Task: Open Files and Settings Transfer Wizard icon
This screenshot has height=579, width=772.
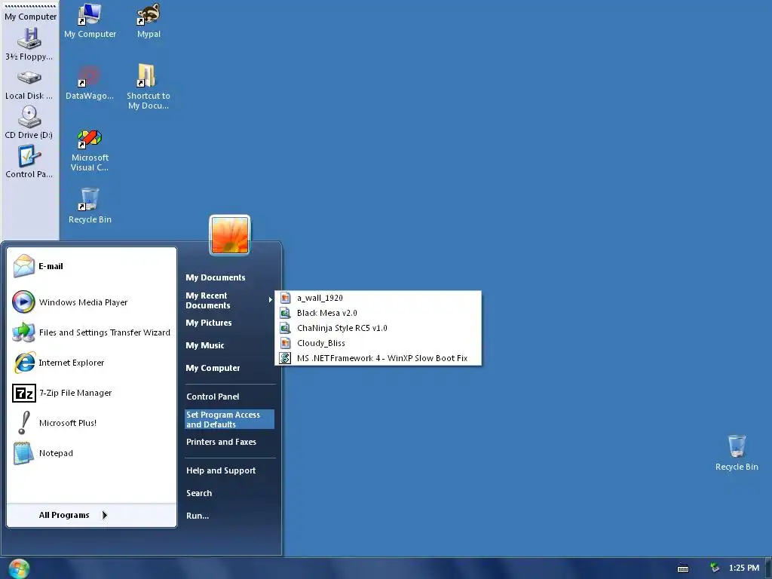Action: [23, 332]
